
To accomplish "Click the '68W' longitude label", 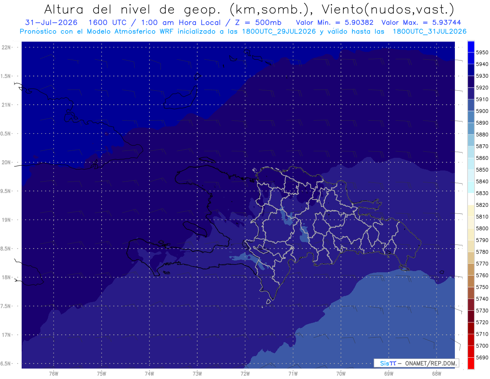I will (x=437, y=373).
